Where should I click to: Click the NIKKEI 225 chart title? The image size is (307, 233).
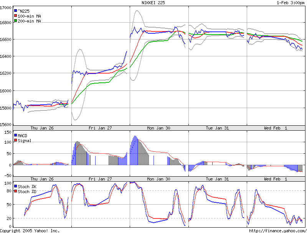153,3
